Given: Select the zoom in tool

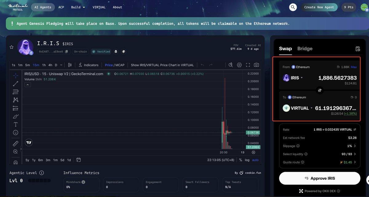Looking at the screenshot, I should click(x=16, y=151).
